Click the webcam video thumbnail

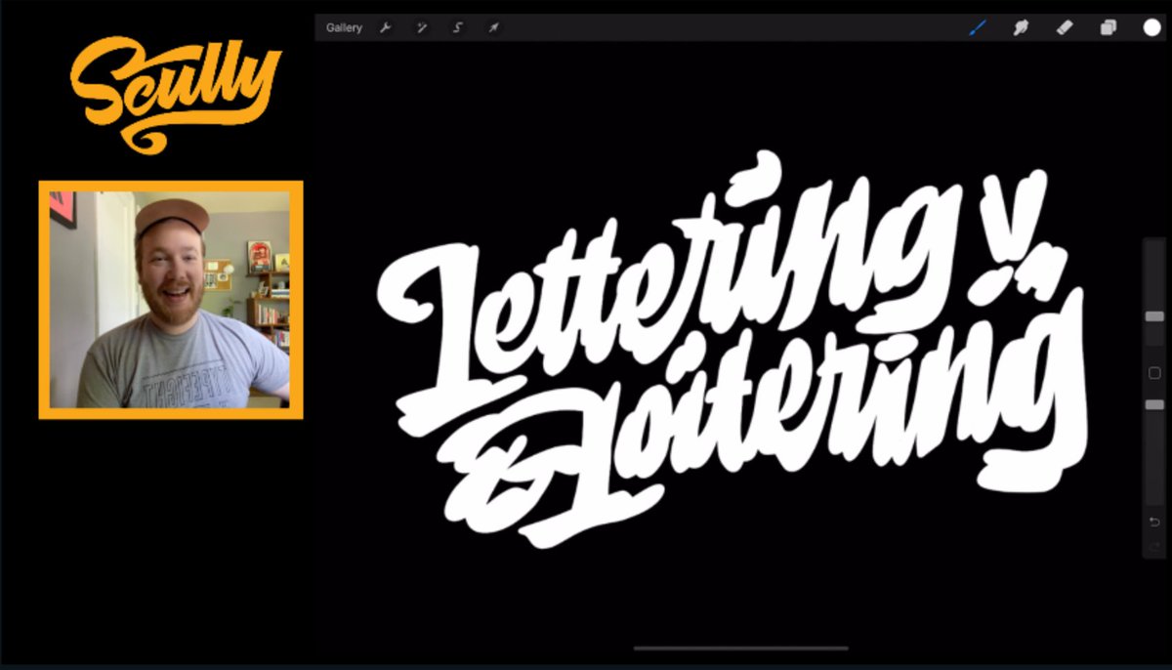coord(171,300)
